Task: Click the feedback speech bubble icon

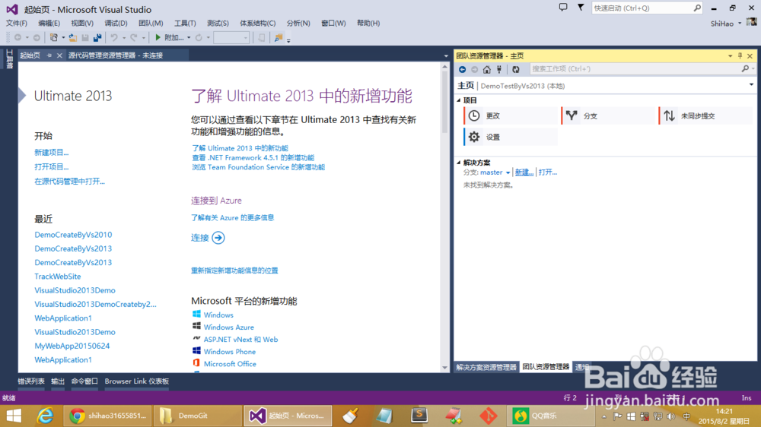Action: [563, 8]
